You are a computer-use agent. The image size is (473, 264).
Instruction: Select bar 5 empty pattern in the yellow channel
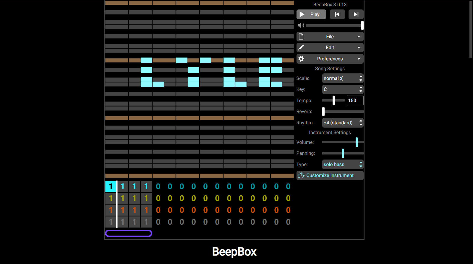pos(158,198)
